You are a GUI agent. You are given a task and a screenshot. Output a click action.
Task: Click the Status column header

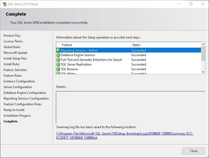165,45
